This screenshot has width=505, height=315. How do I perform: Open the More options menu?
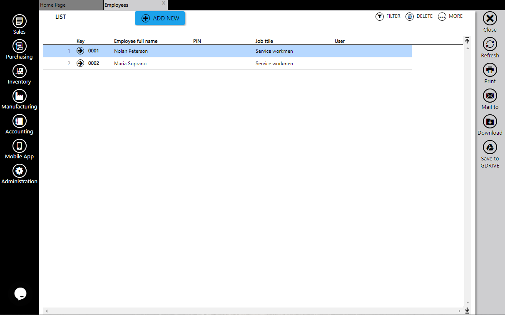click(450, 17)
